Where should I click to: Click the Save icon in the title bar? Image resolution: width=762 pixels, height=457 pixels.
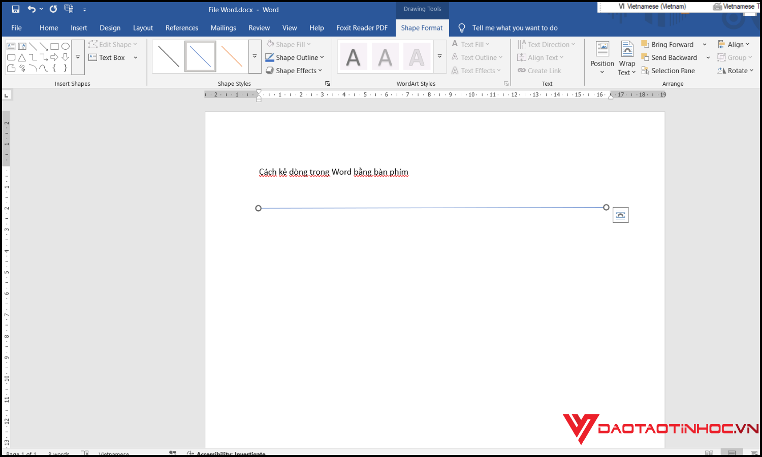(x=16, y=9)
